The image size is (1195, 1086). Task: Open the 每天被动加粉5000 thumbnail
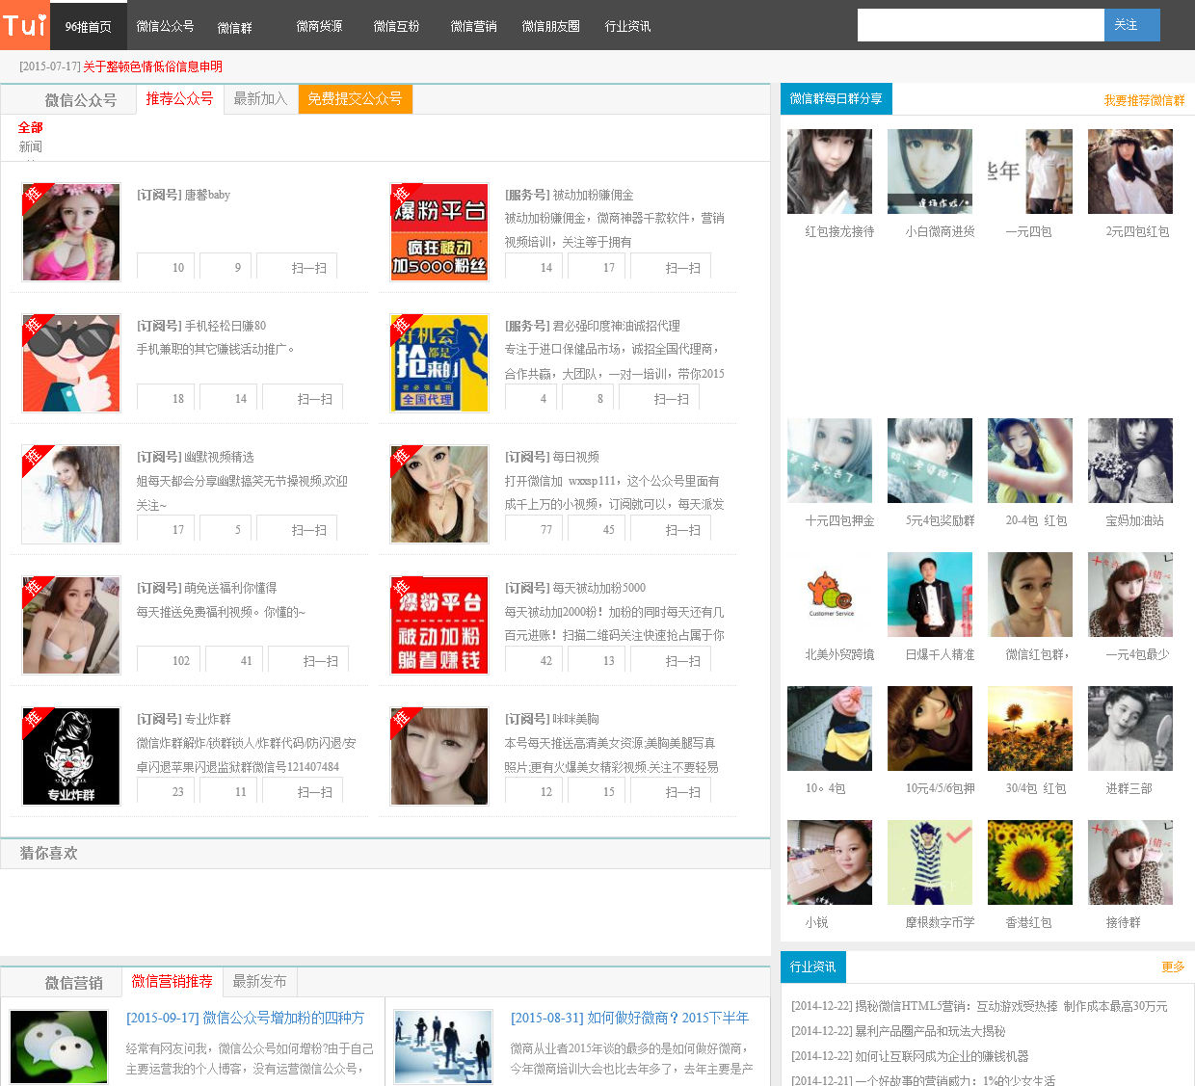(439, 625)
